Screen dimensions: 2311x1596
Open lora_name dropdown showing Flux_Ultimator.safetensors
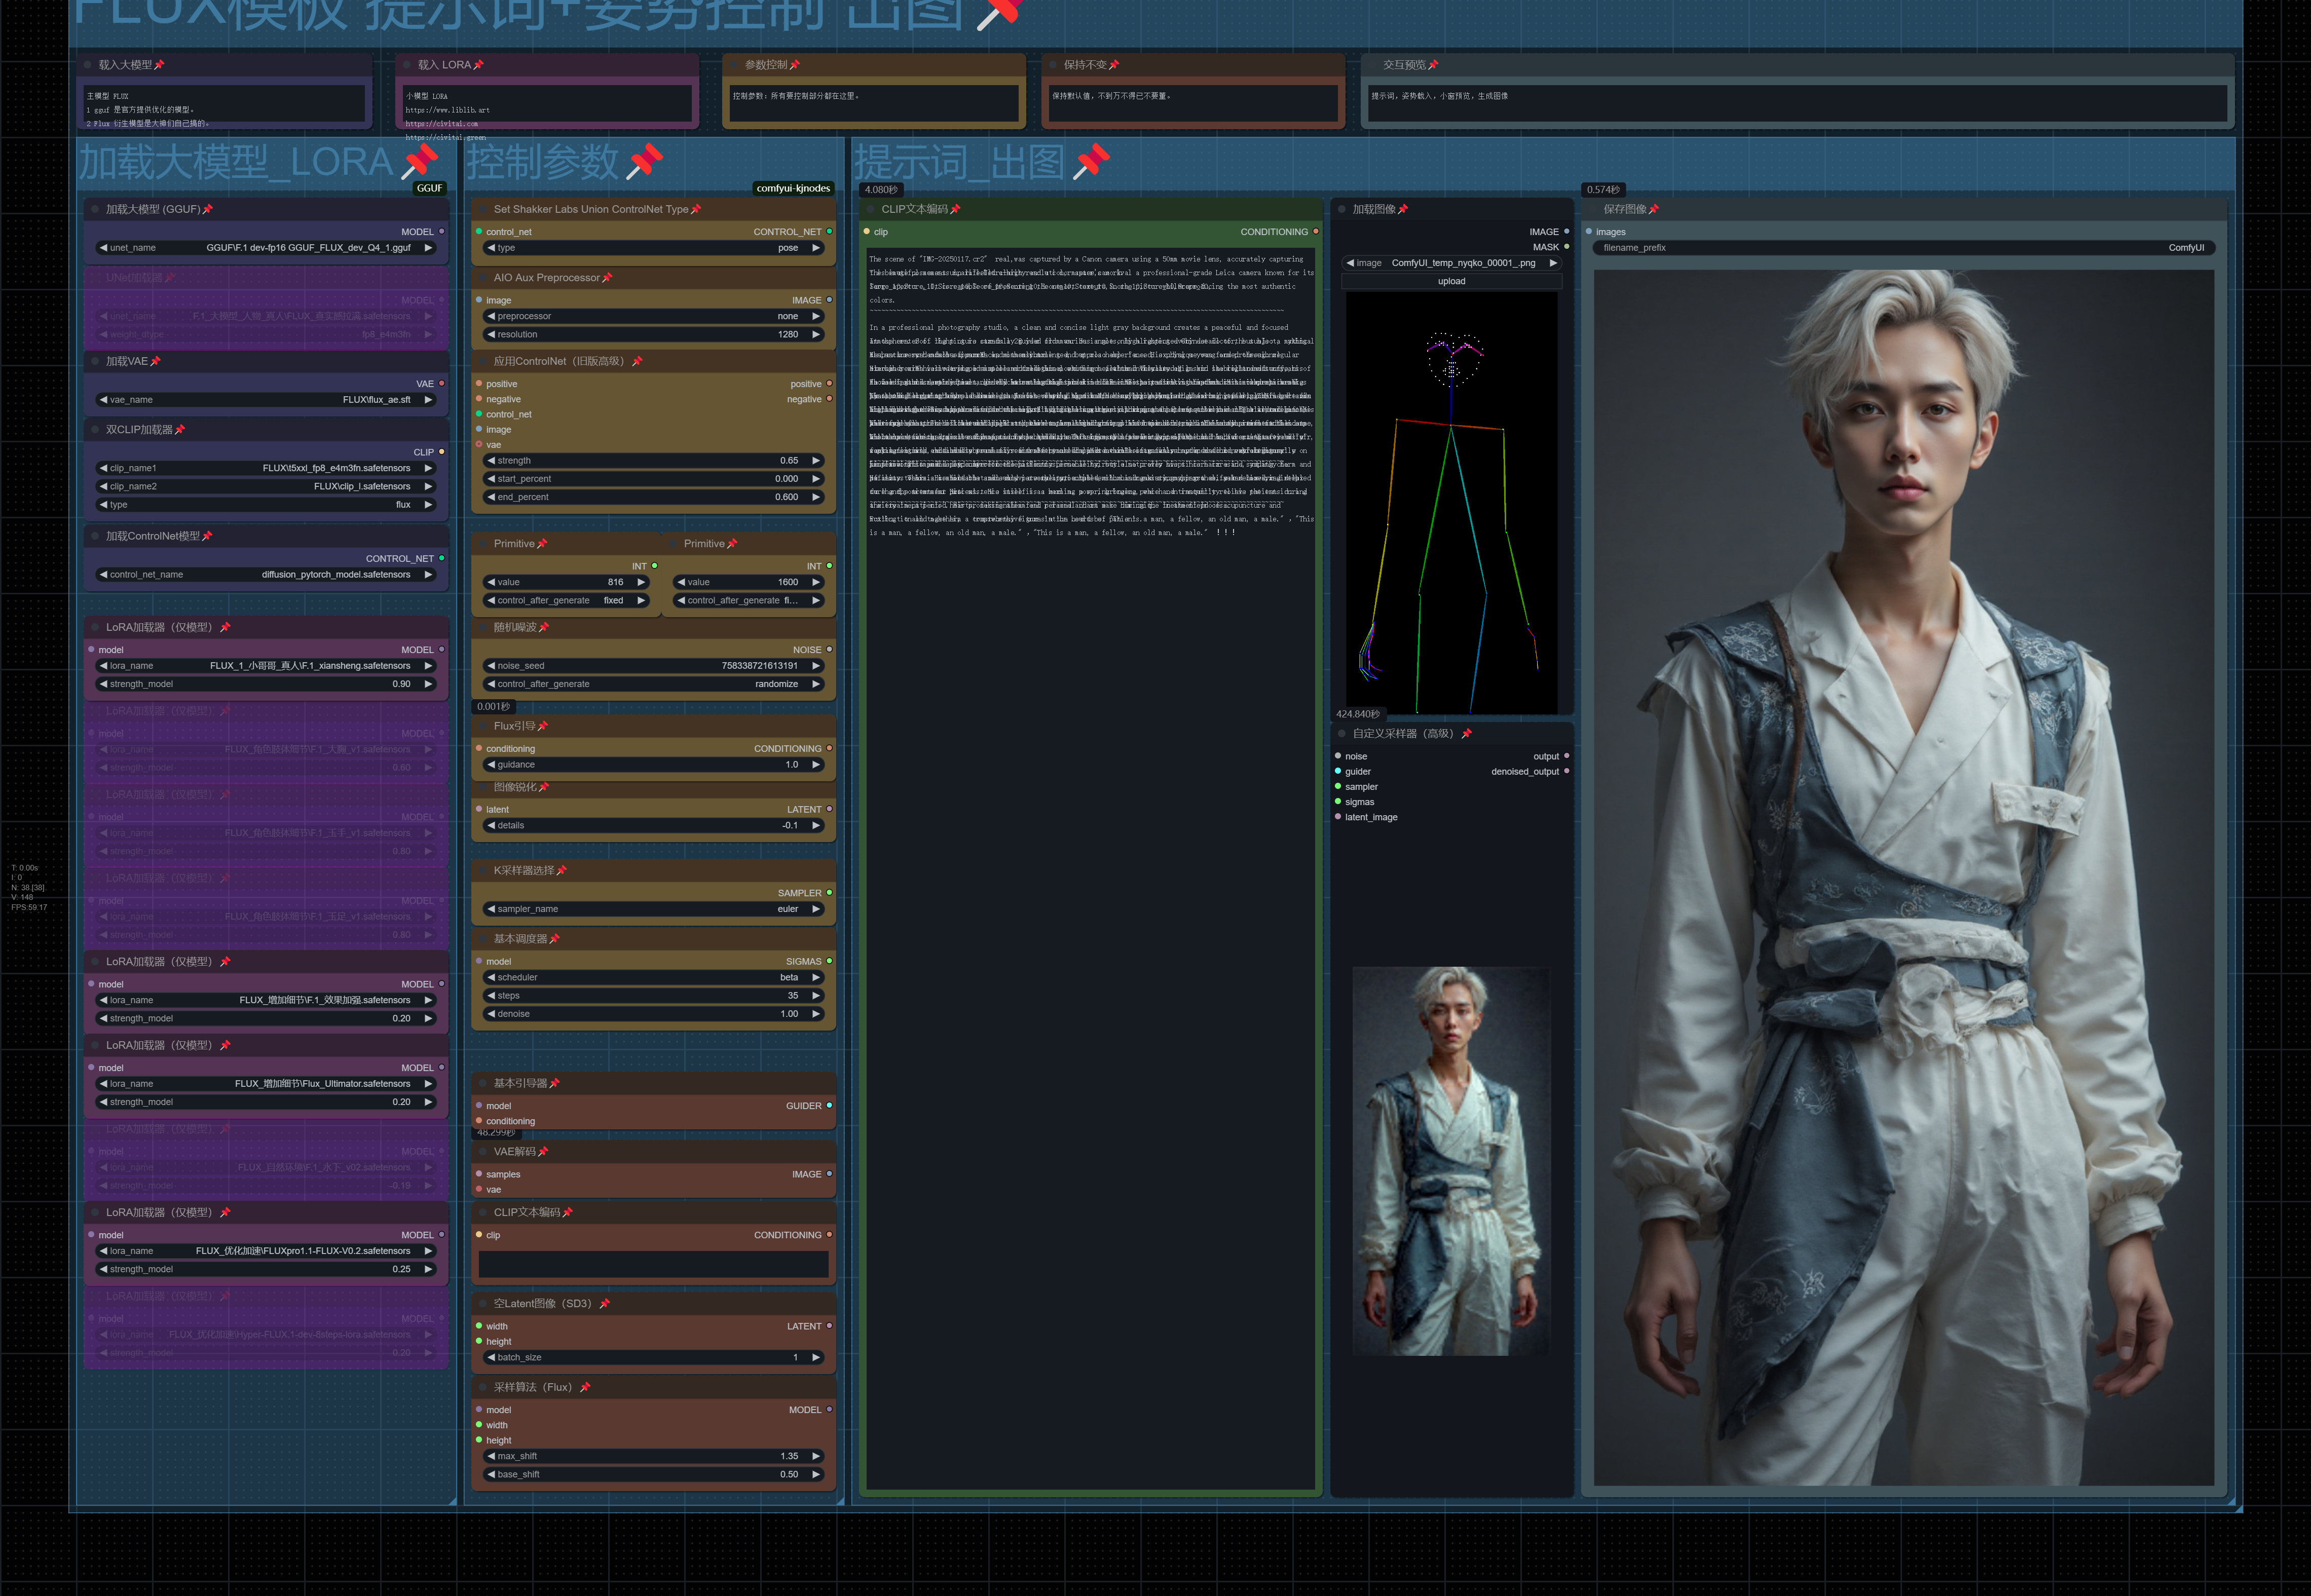click(x=266, y=1084)
